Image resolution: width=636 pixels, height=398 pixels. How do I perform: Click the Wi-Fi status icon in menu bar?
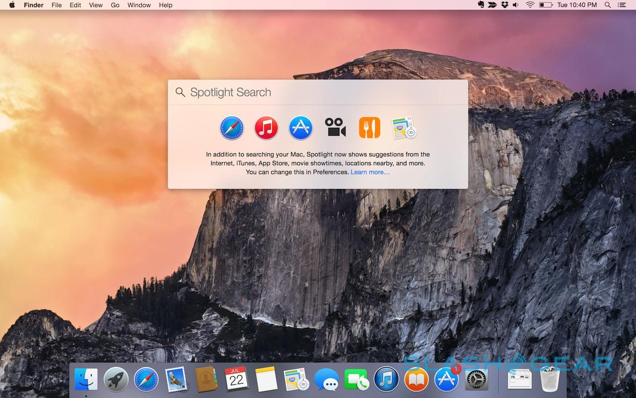[x=530, y=5]
